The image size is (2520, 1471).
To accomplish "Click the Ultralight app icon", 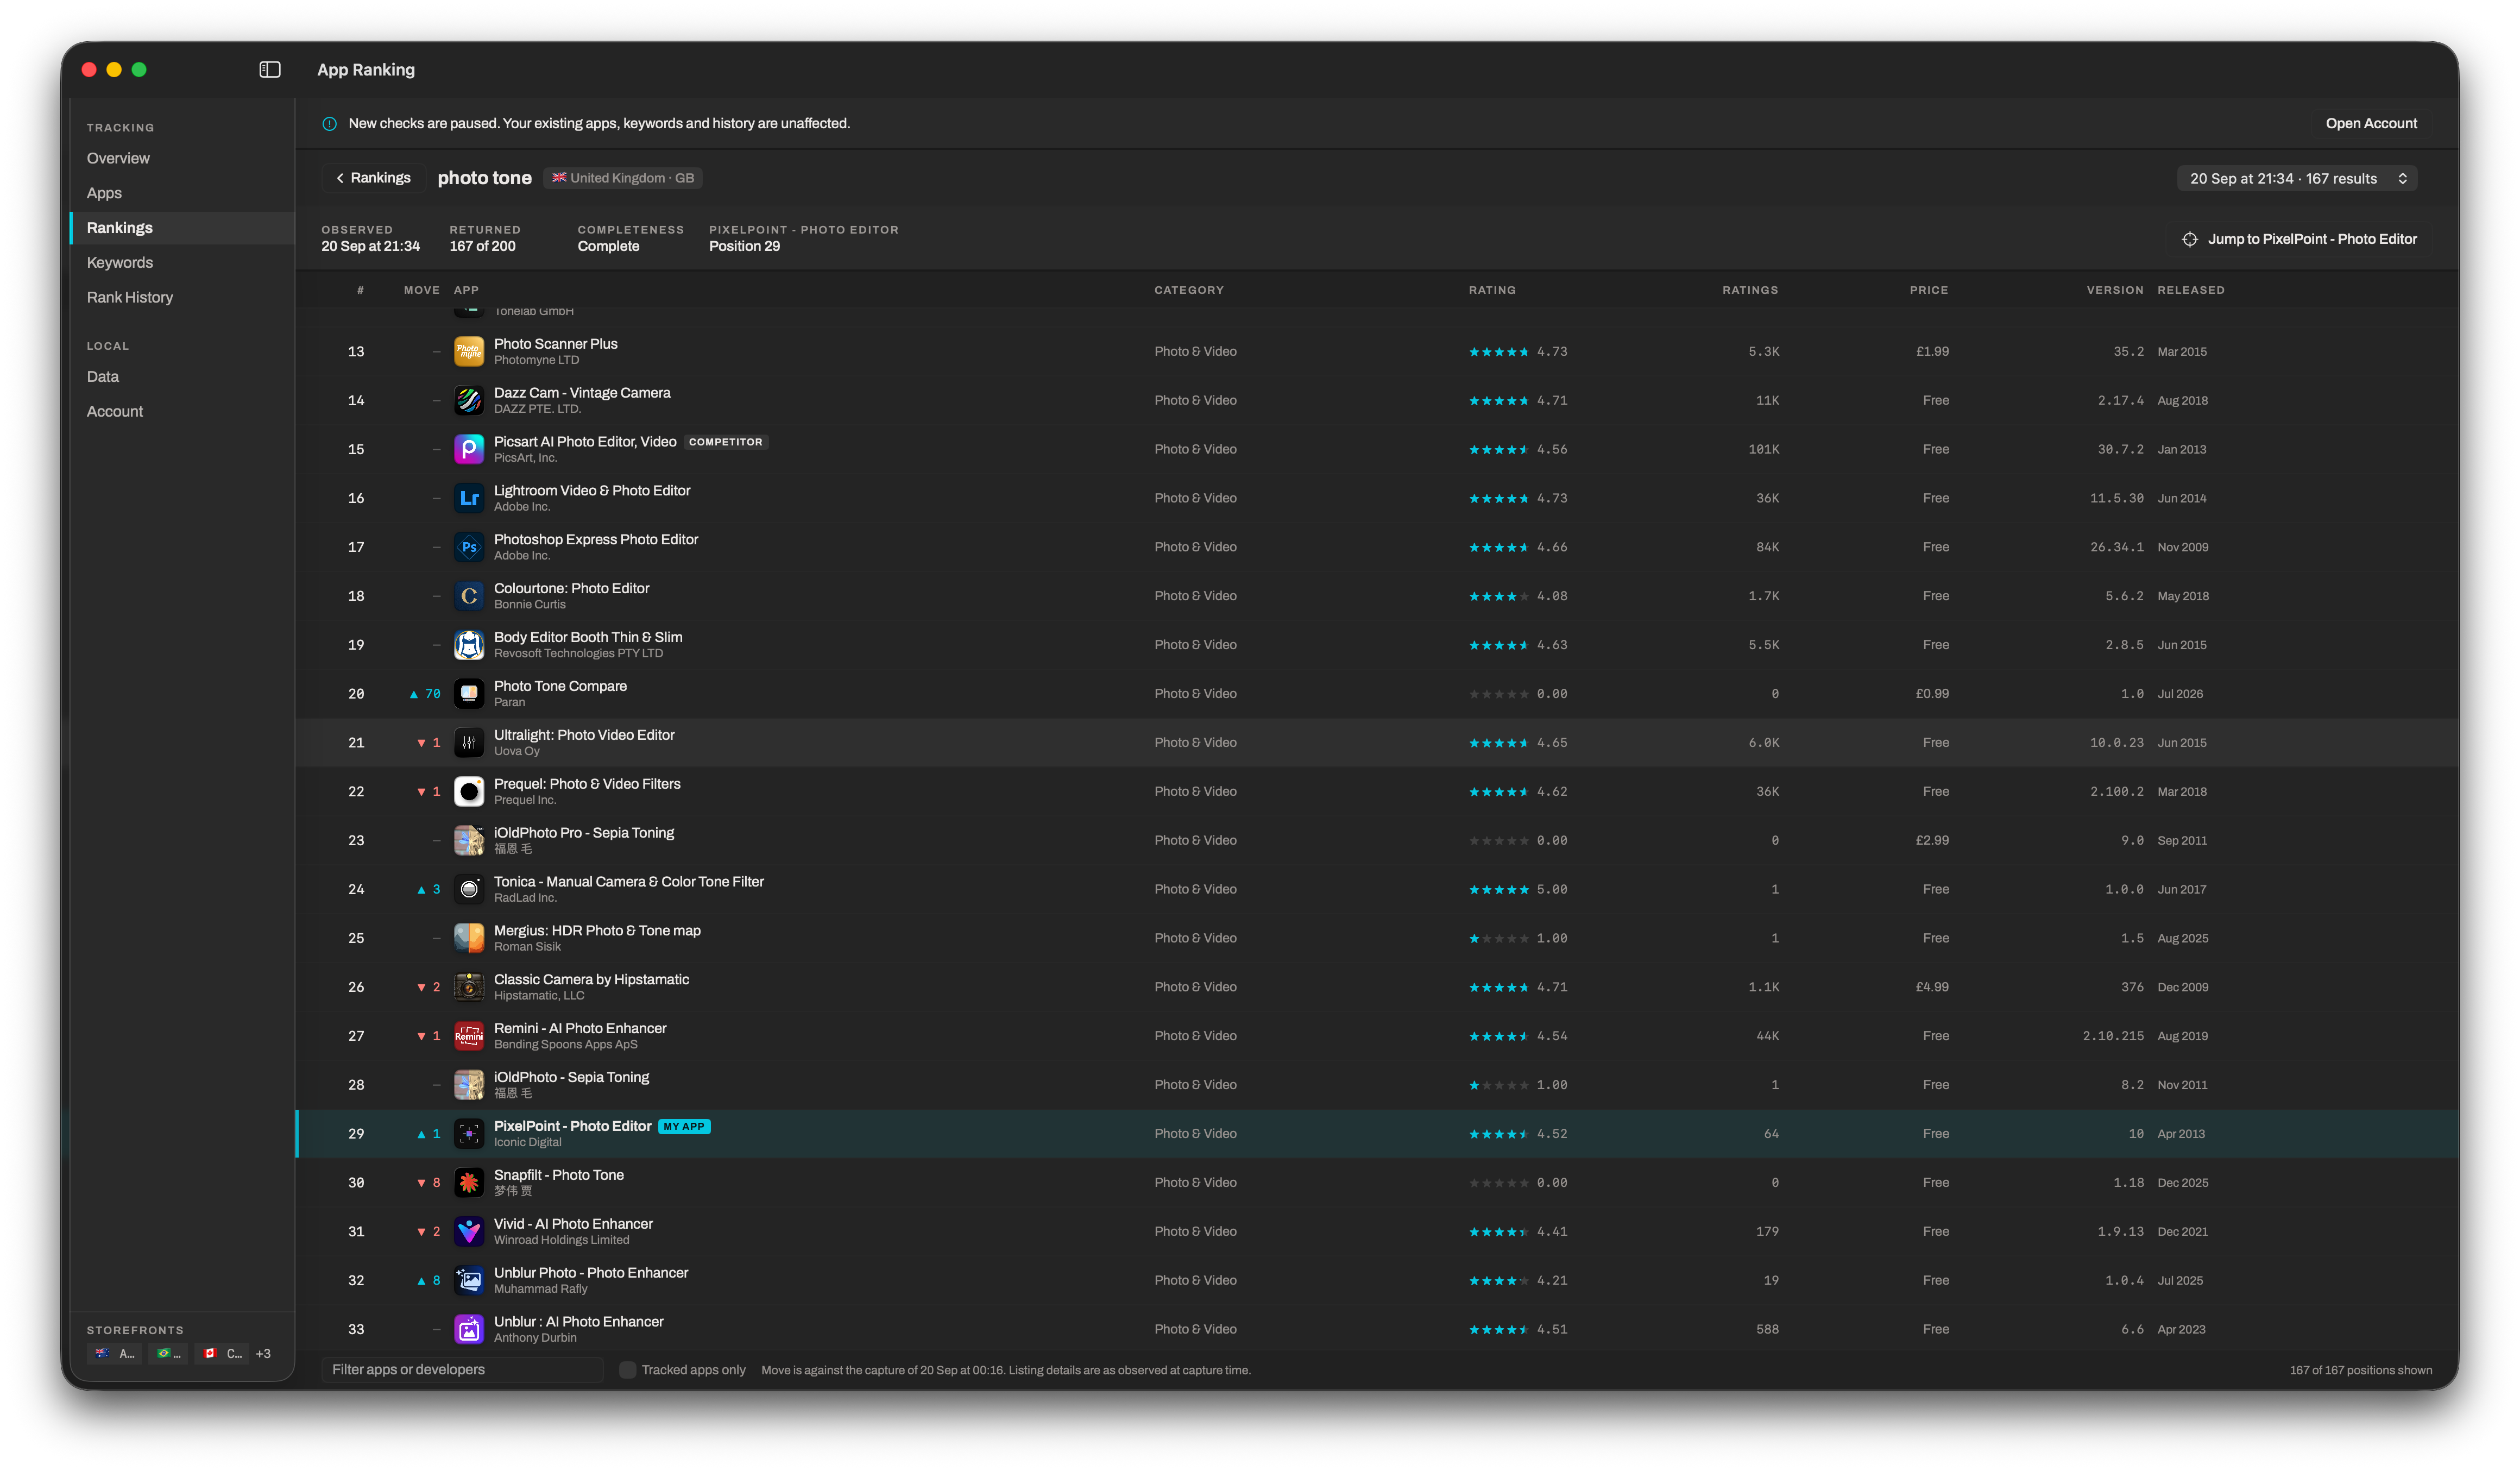I will pos(469,743).
